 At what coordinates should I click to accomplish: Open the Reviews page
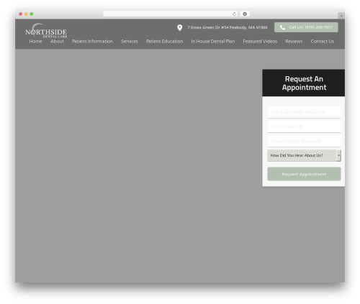point(294,42)
